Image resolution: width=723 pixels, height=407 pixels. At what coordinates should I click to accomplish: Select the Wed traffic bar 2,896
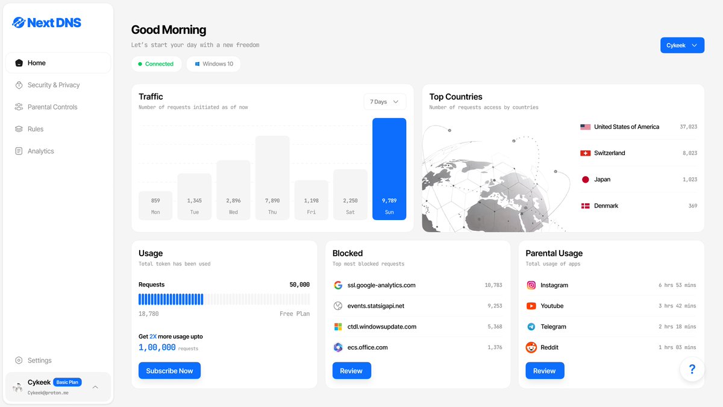(233, 190)
